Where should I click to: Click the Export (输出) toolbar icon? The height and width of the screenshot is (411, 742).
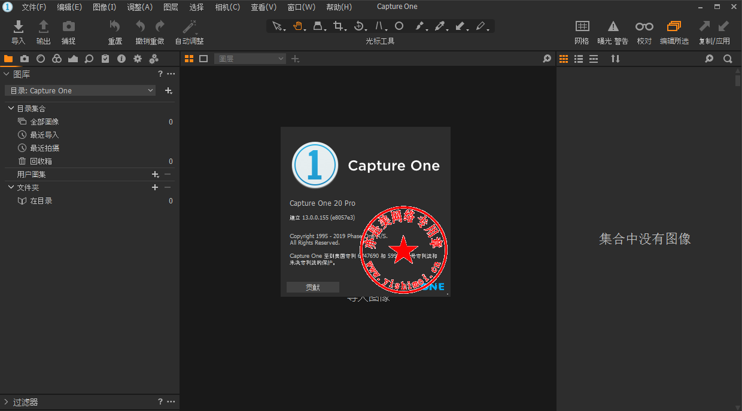pyautogui.click(x=44, y=26)
